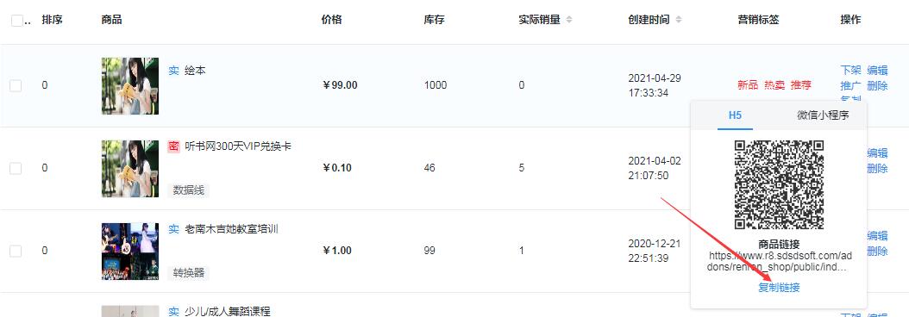Click the 复制链接 link
909x317 pixels.
[779, 288]
